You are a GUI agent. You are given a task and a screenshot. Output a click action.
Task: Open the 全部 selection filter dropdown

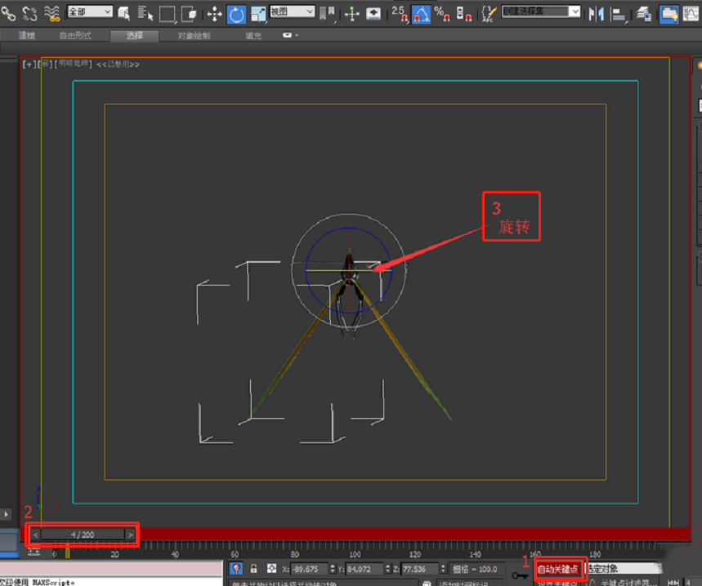(x=90, y=11)
